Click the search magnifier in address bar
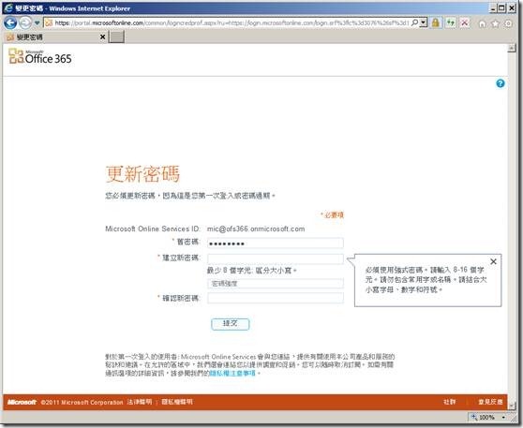Screen dimensions: 523x428 click(414, 22)
